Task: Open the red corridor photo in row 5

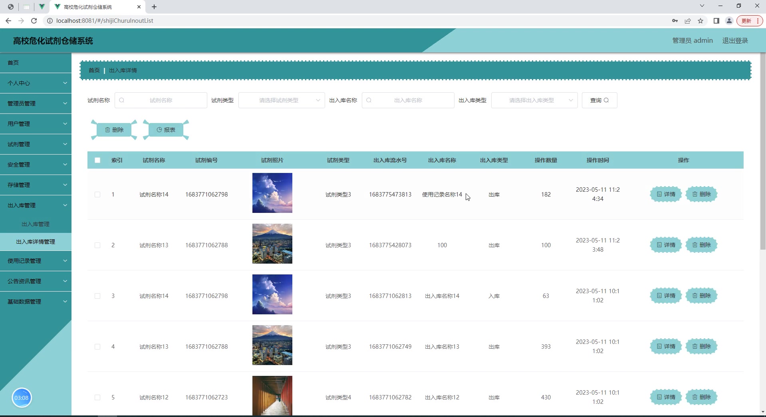Action: pyautogui.click(x=272, y=396)
